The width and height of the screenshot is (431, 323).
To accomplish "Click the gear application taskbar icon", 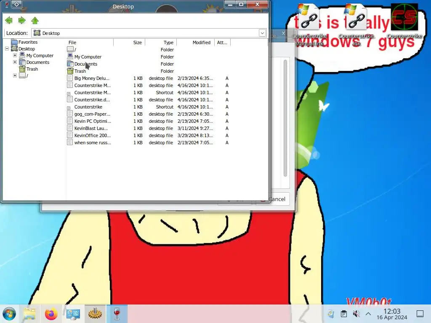I will pyautogui.click(x=95, y=314).
